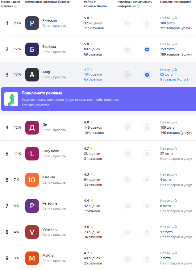Open the Ювента orange avatar icon
This screenshot has width=196, height=270.
click(32, 180)
